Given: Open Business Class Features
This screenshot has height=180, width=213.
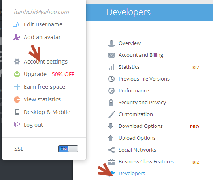Looking at the screenshot, I should click(x=146, y=161).
